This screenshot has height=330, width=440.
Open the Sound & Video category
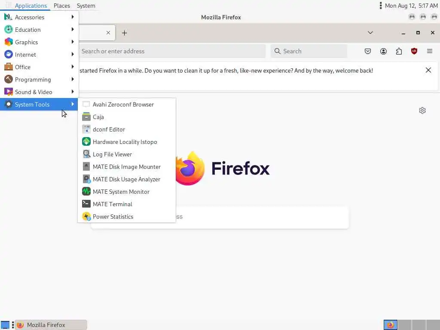coord(39,92)
